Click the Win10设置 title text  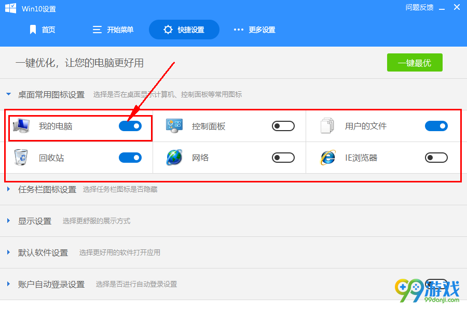[39, 9]
